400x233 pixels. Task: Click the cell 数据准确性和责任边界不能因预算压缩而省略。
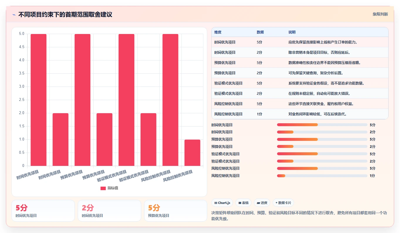point(325,63)
